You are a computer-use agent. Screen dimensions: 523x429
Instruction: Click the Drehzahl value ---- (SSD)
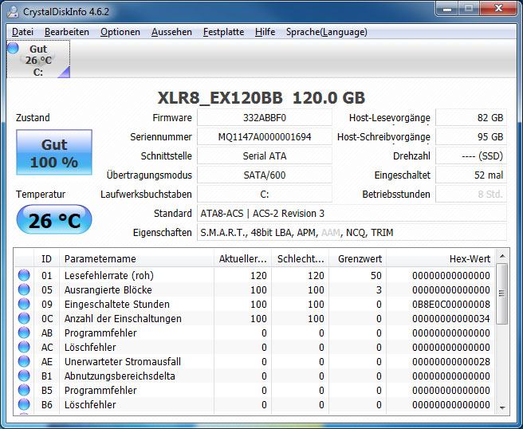tap(471, 155)
